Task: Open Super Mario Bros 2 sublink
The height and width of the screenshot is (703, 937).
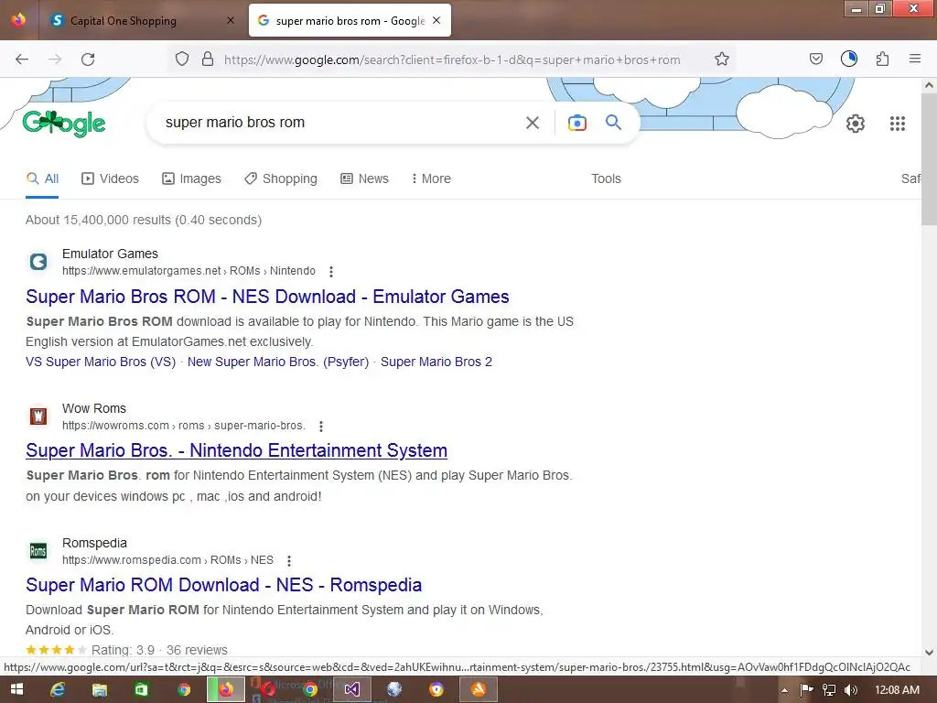Action: click(436, 362)
